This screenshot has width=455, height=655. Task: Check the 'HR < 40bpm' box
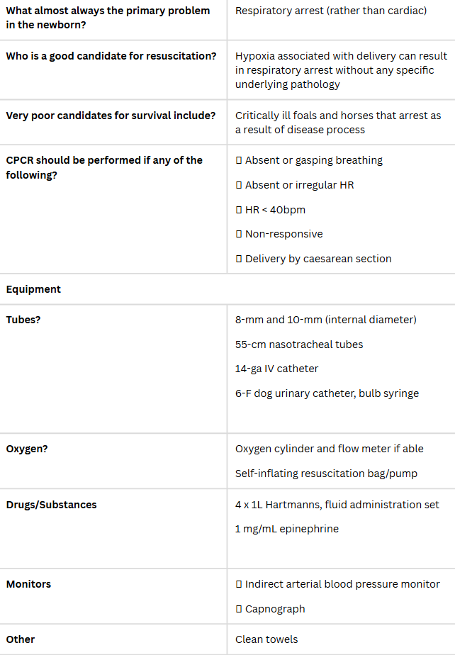tap(239, 210)
